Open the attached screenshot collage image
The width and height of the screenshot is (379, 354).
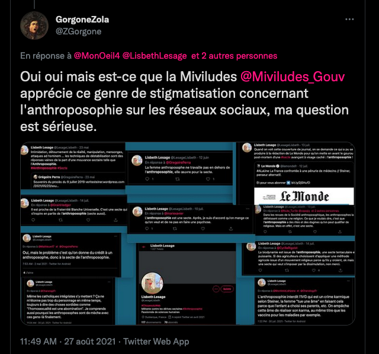[x=188, y=234]
